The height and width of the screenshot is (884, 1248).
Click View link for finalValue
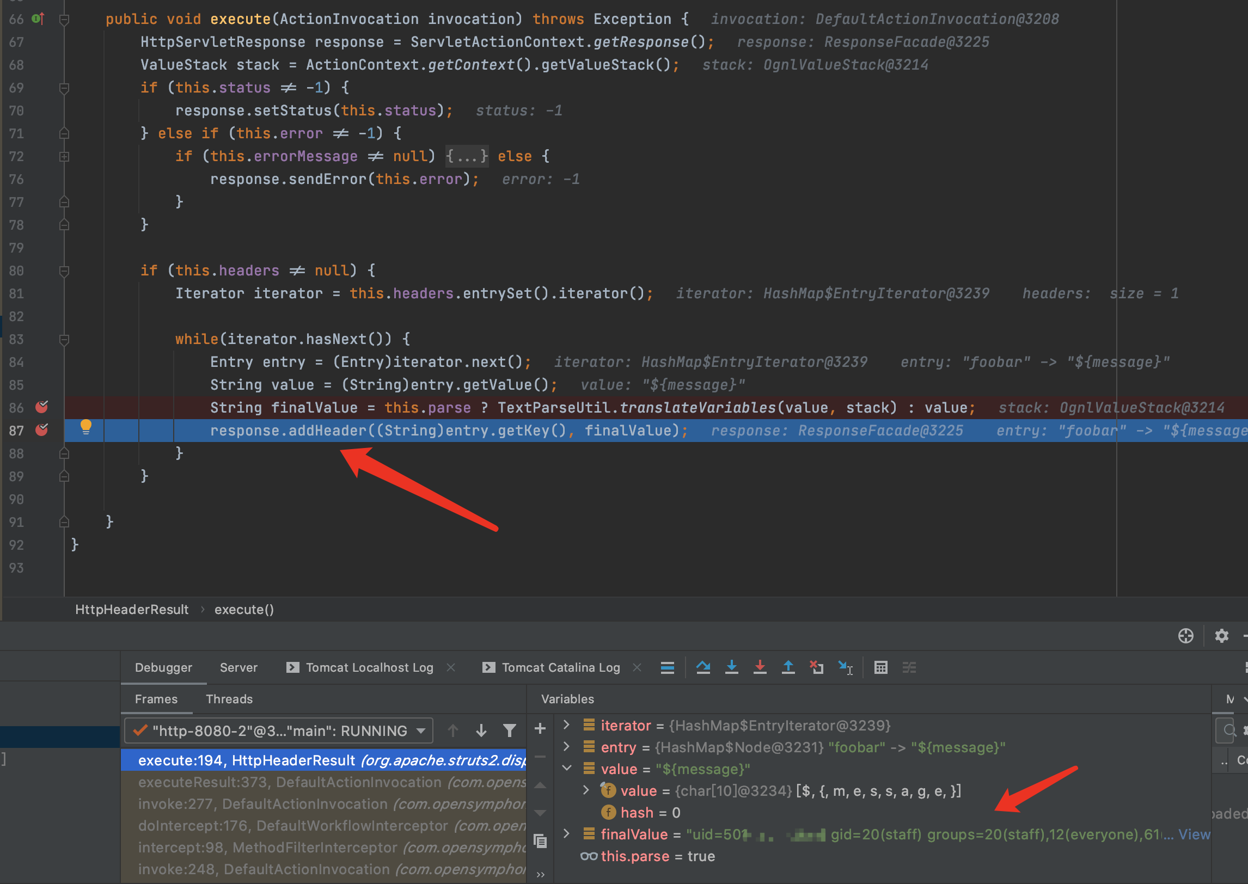click(x=1195, y=834)
